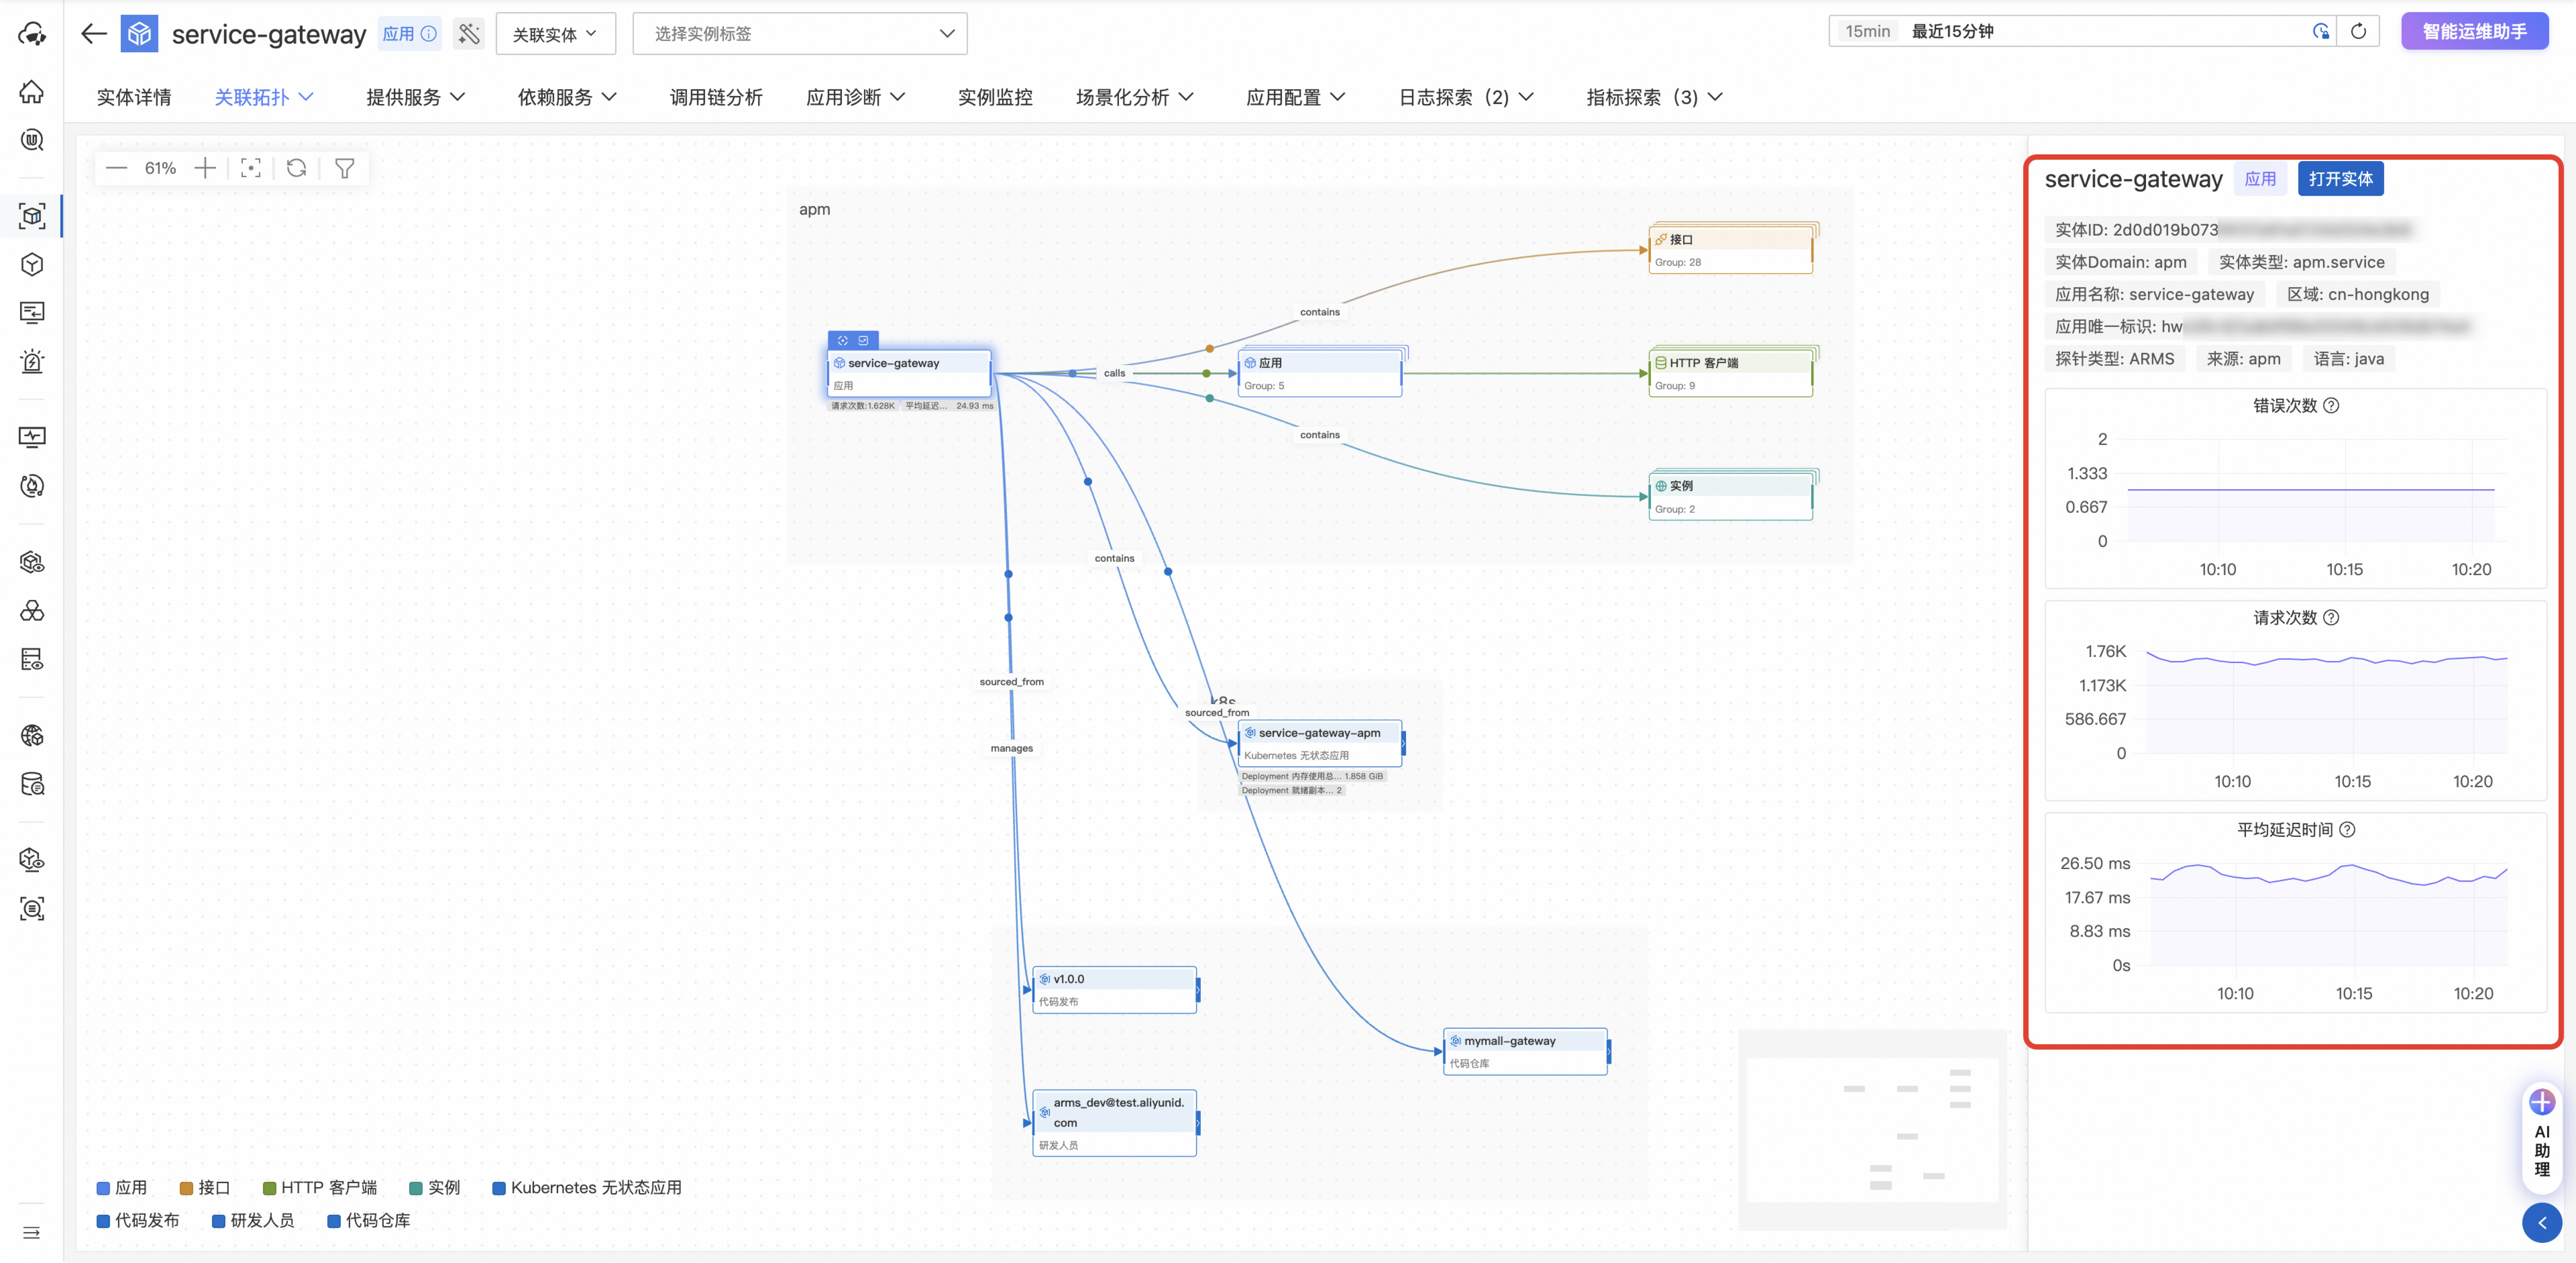Zoom in topology with plus icon
Viewport: 2576px width, 1263px height.
205,168
